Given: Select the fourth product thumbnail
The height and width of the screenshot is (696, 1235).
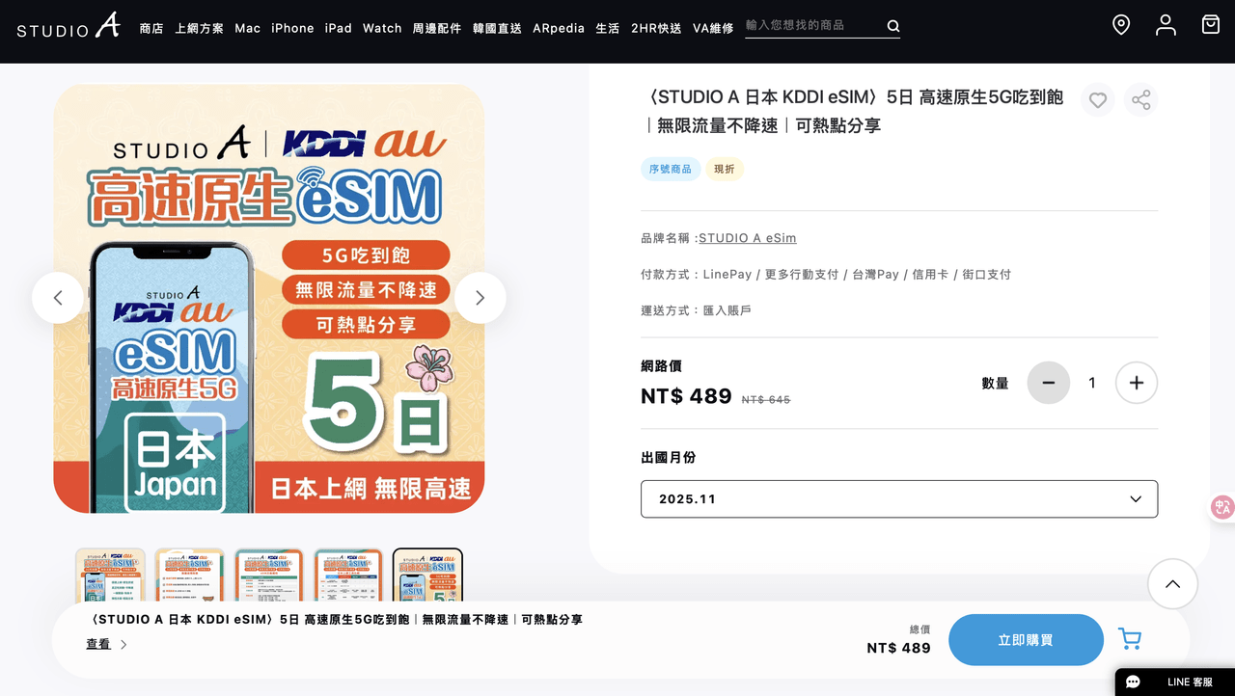Looking at the screenshot, I should click(x=348, y=576).
